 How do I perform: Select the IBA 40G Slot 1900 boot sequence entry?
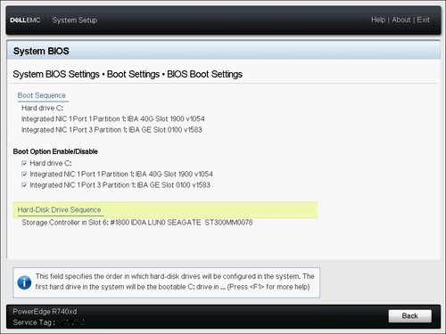[113, 119]
